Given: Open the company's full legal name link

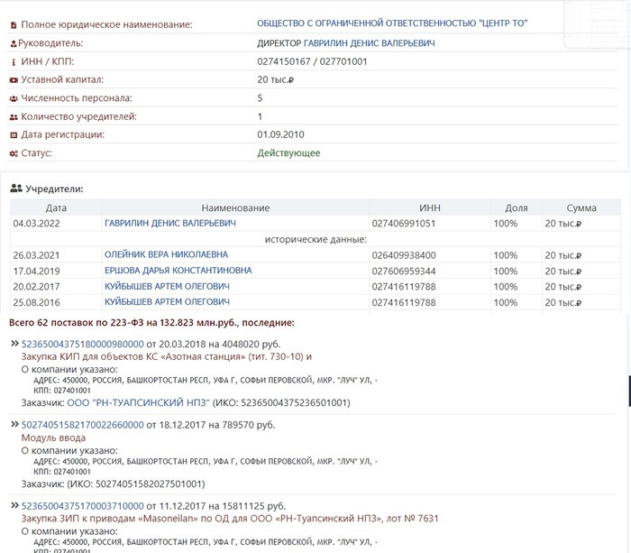Looking at the screenshot, I should coord(393,24).
